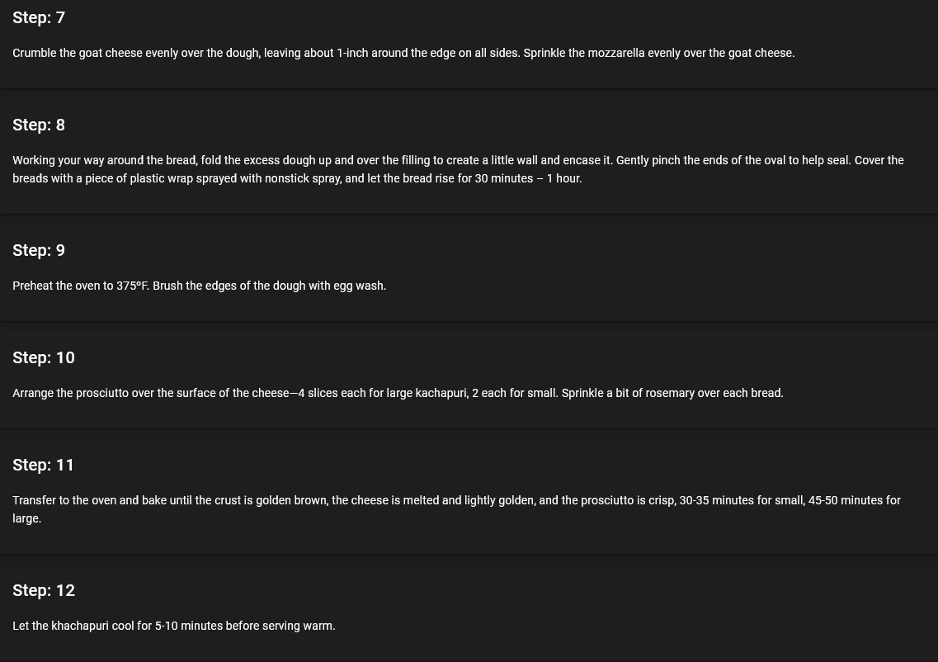938x662 pixels.
Task: Select the Step: 10 heading
Action: pos(44,358)
